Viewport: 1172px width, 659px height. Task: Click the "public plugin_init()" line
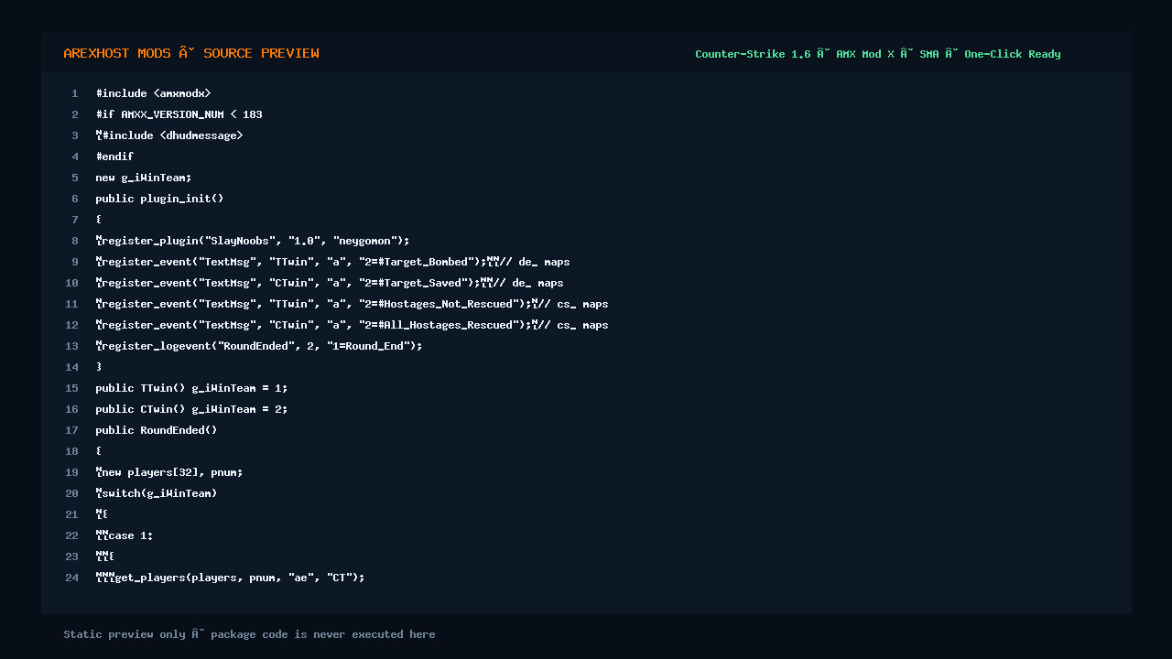click(159, 199)
